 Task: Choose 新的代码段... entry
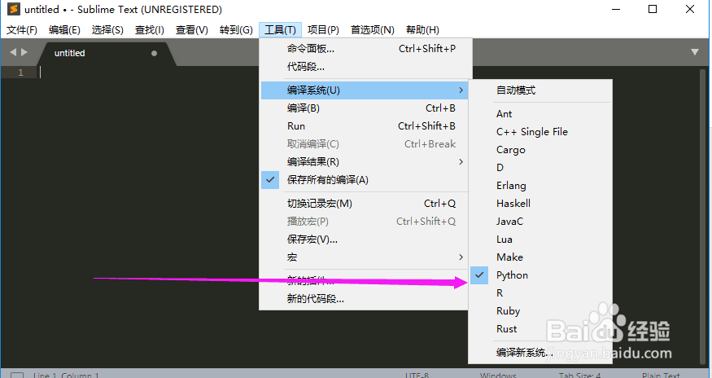tap(365, 299)
